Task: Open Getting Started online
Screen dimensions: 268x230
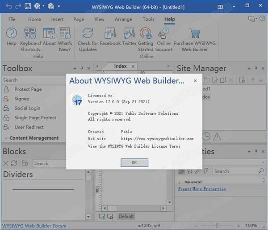Action: tap(146, 40)
